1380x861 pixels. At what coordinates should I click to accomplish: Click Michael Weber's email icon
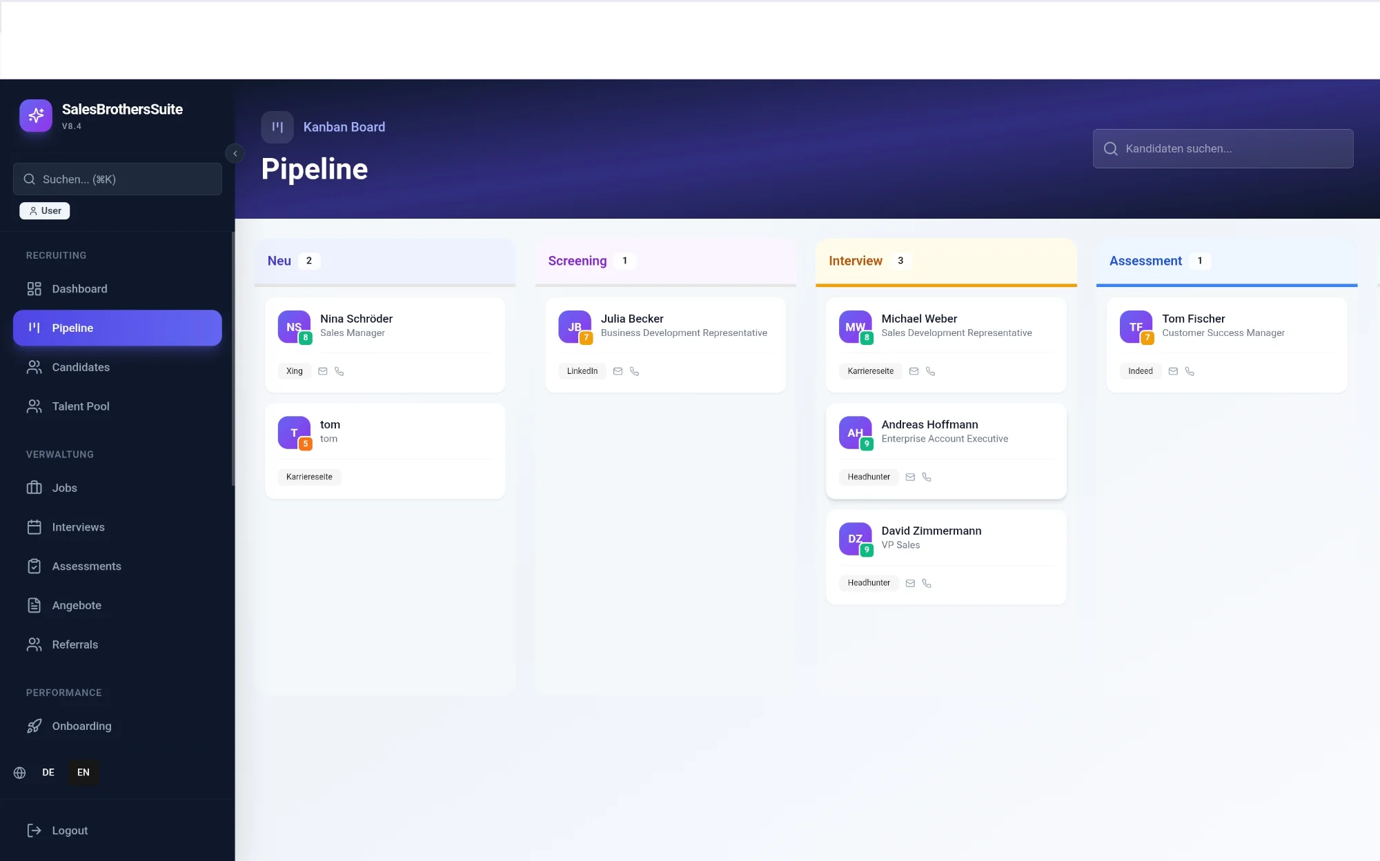[914, 371]
